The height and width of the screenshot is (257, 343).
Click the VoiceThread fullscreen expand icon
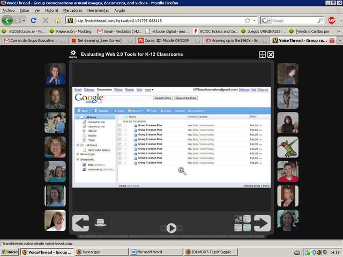click(x=262, y=55)
